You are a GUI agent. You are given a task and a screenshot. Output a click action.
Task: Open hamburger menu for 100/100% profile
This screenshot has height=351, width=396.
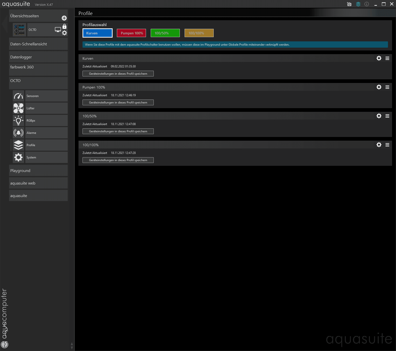387,145
